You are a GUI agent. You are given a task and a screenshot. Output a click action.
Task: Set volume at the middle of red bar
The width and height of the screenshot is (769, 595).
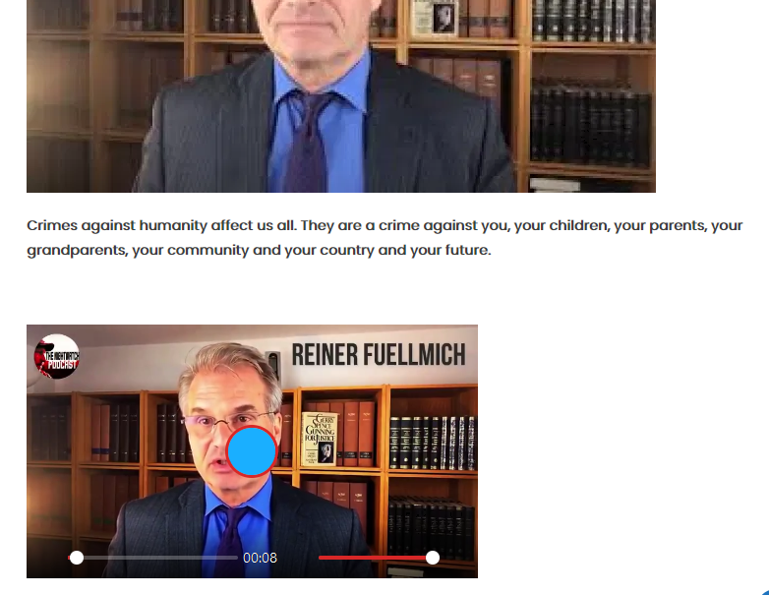tap(376, 558)
